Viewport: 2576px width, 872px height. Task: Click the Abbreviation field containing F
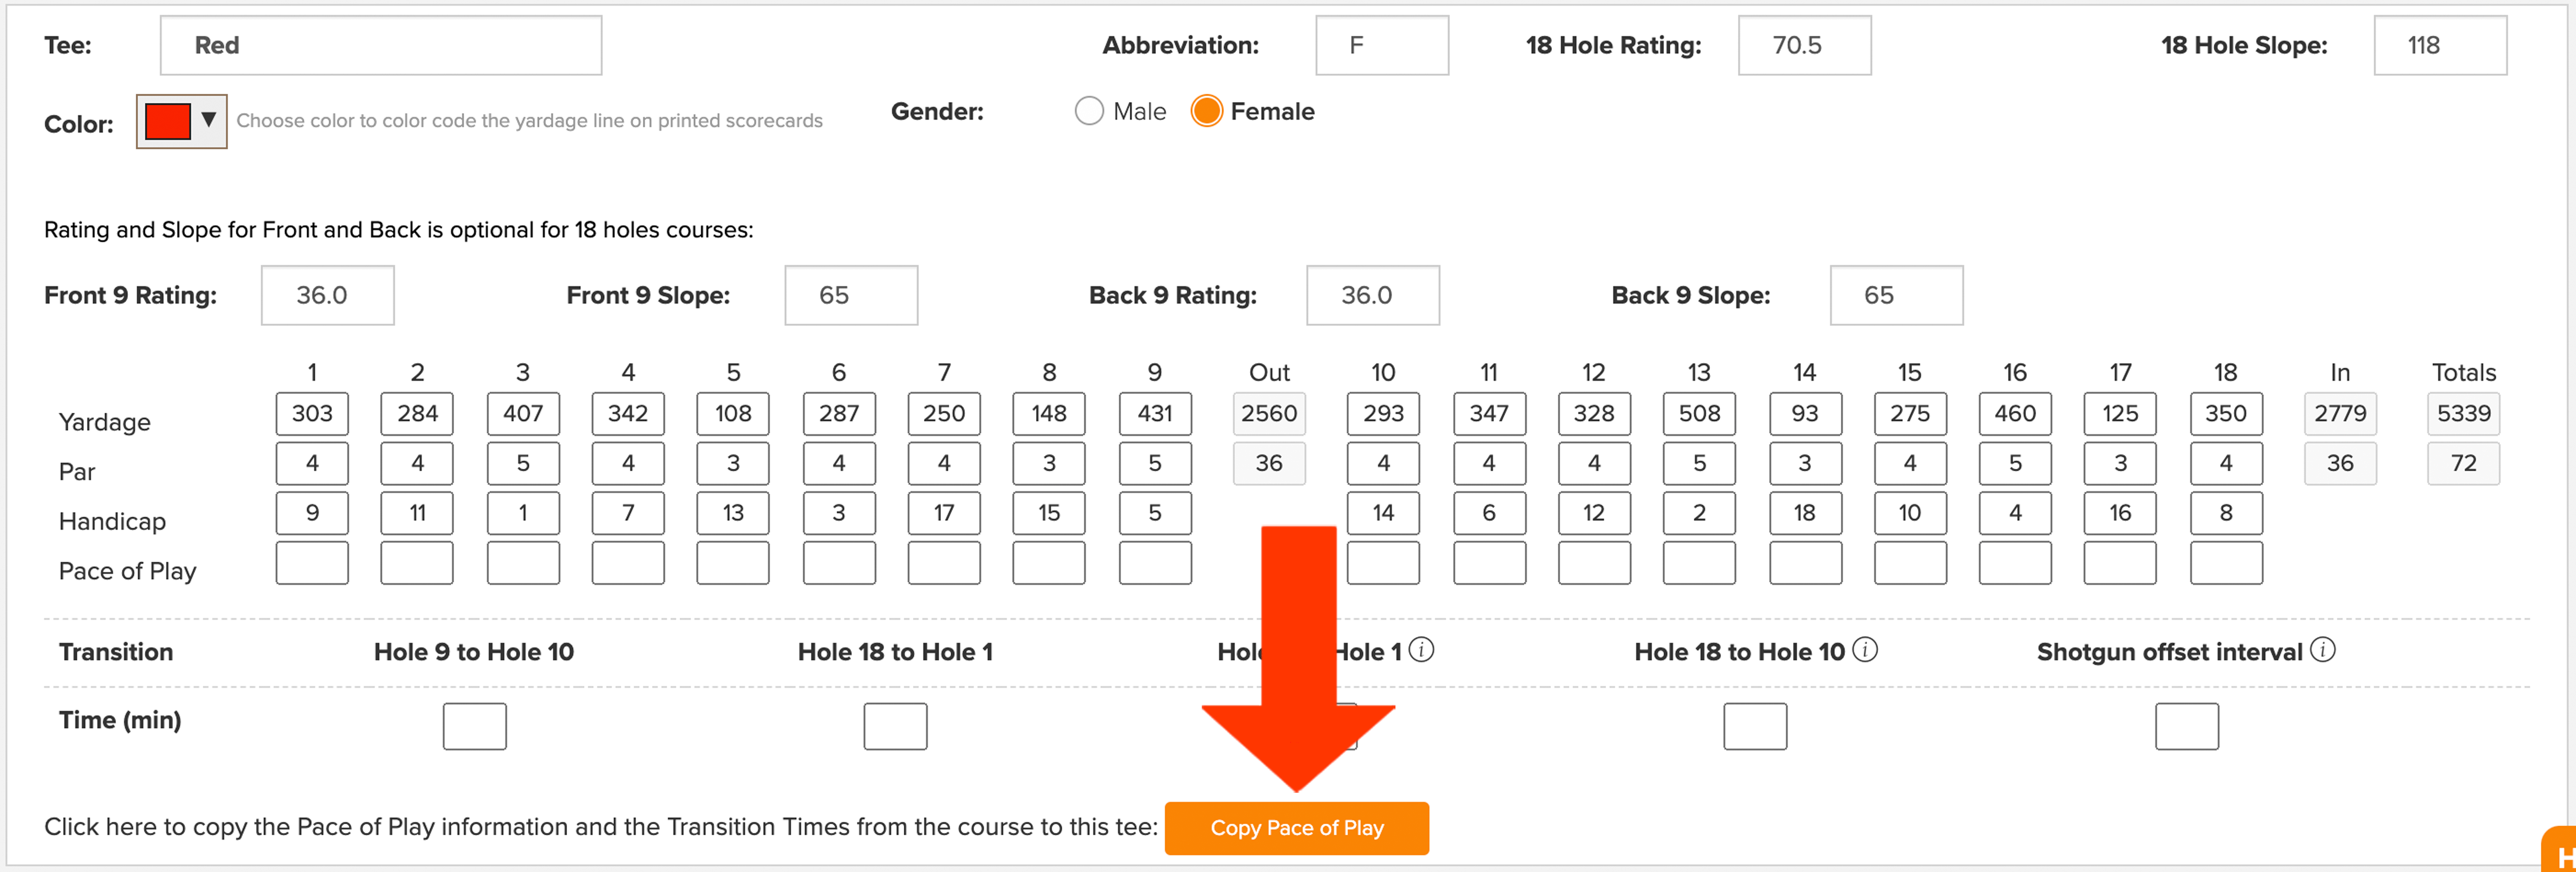tap(1381, 45)
